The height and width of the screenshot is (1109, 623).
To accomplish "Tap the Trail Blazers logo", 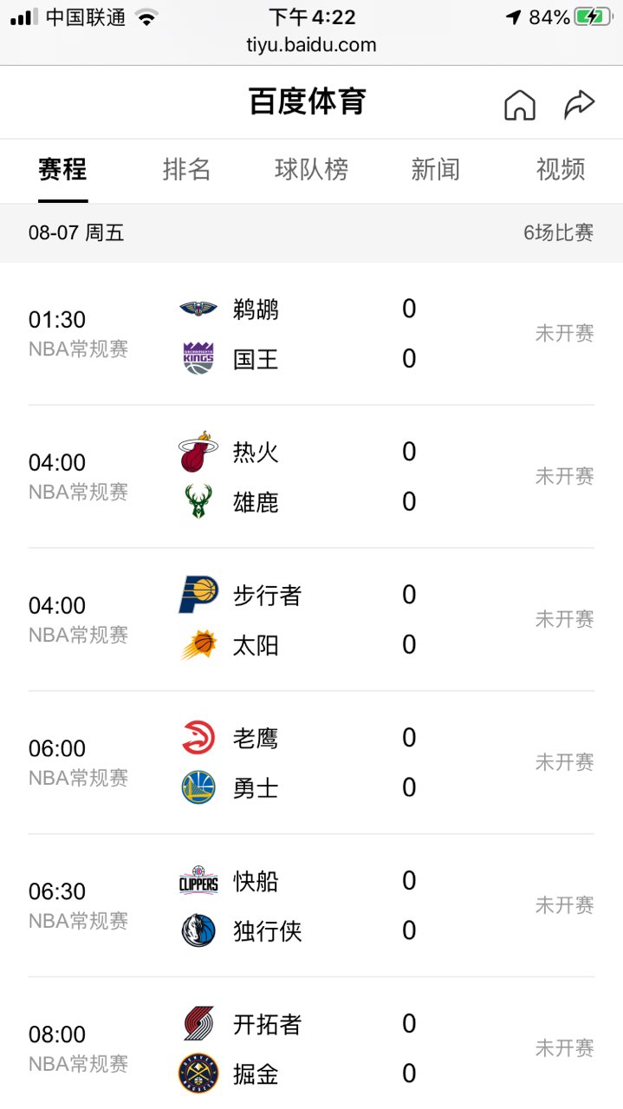I will click(198, 1024).
